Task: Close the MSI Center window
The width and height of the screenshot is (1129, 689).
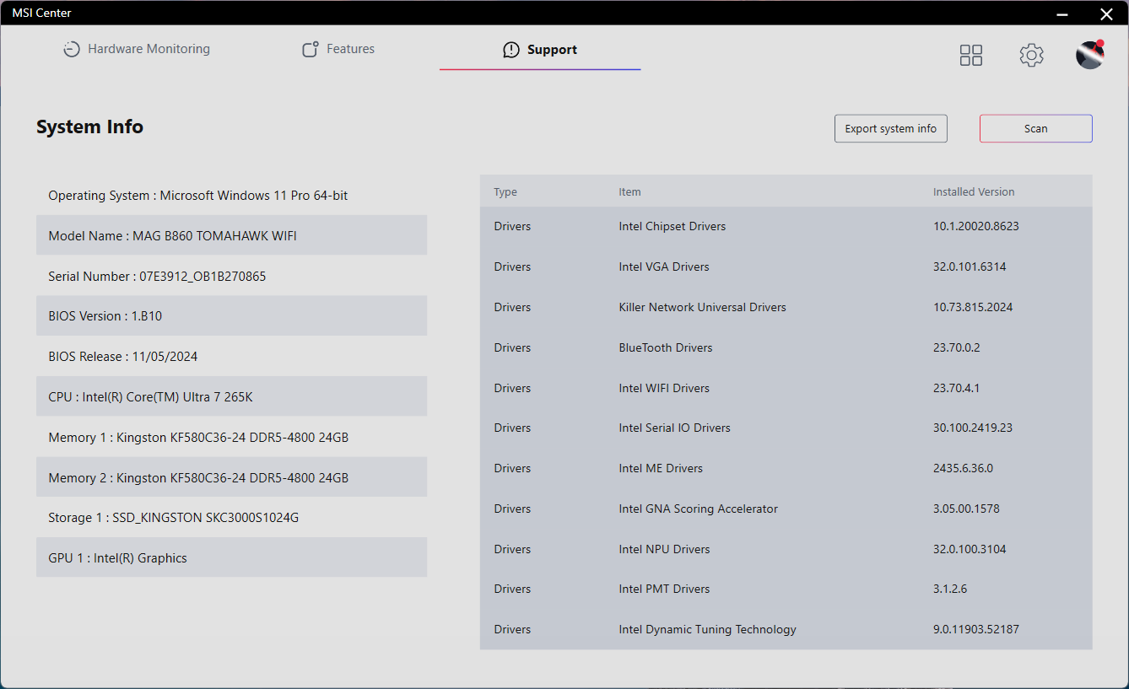Action: [1106, 13]
